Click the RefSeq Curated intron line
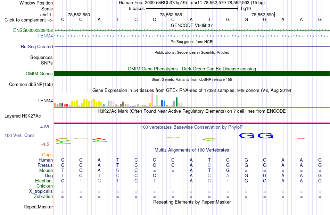The height and width of the screenshot is (215, 330). click(192, 47)
